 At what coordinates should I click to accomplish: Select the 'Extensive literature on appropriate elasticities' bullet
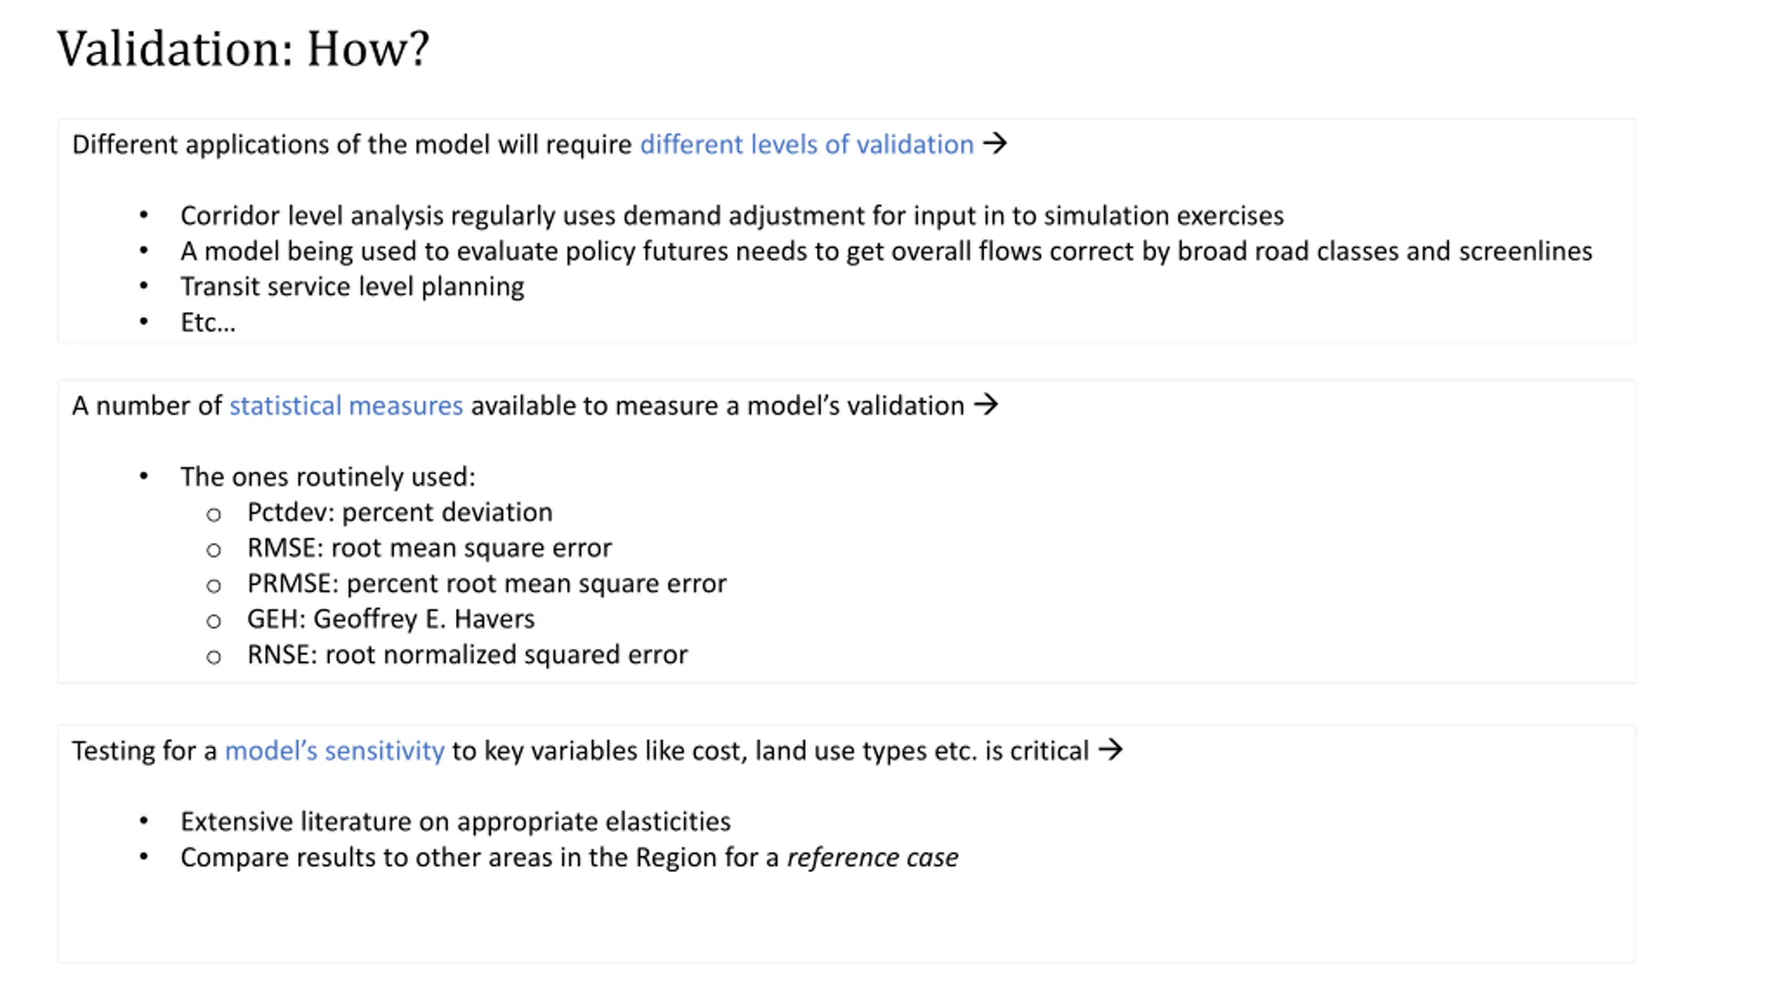pos(455,822)
